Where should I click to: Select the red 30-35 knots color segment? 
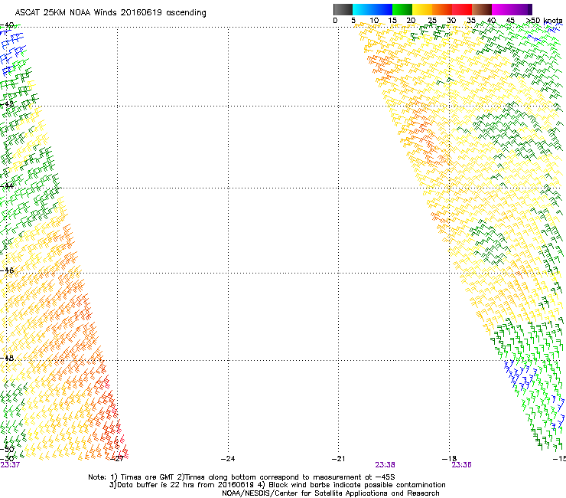[x=462, y=9]
